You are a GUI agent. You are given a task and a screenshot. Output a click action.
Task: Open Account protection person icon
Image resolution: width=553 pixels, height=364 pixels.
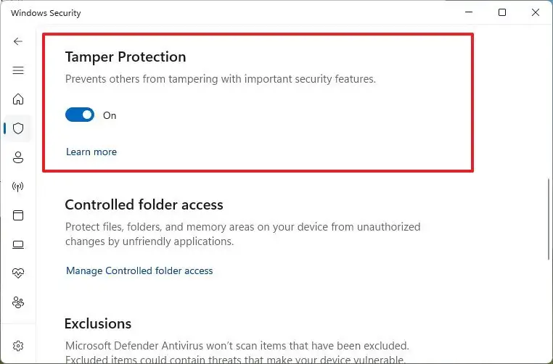coord(18,157)
